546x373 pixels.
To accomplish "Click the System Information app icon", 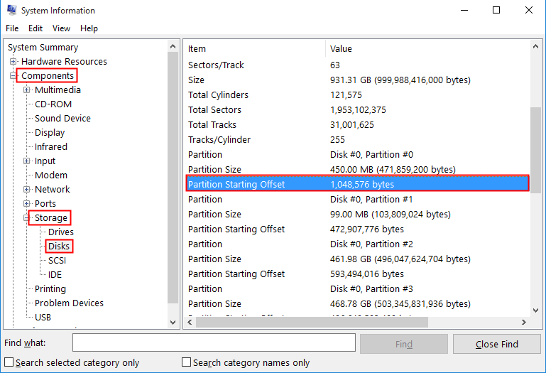I will pyautogui.click(x=11, y=10).
